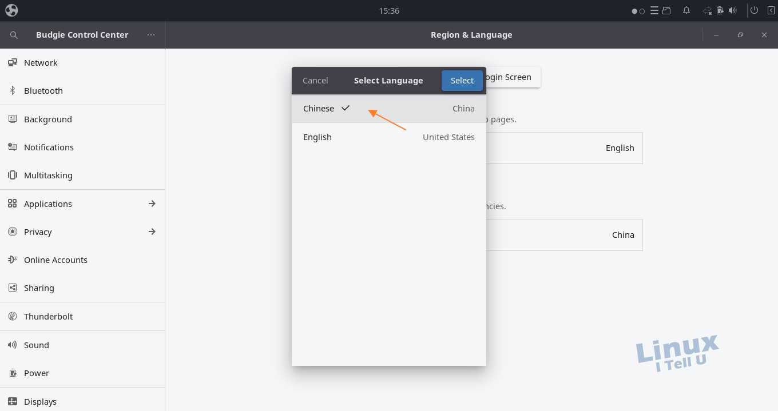Image resolution: width=778 pixels, height=411 pixels.
Task: Click the Sound speaker icon in sidebar
Action: (13, 345)
